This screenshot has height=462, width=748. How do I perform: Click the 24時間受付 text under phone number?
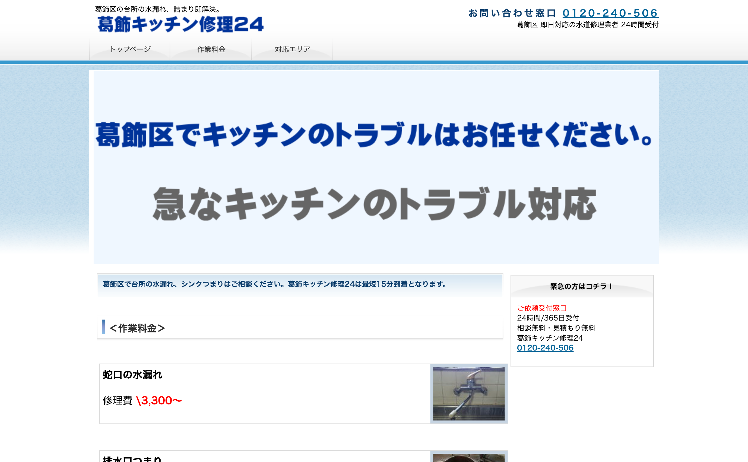(x=639, y=25)
